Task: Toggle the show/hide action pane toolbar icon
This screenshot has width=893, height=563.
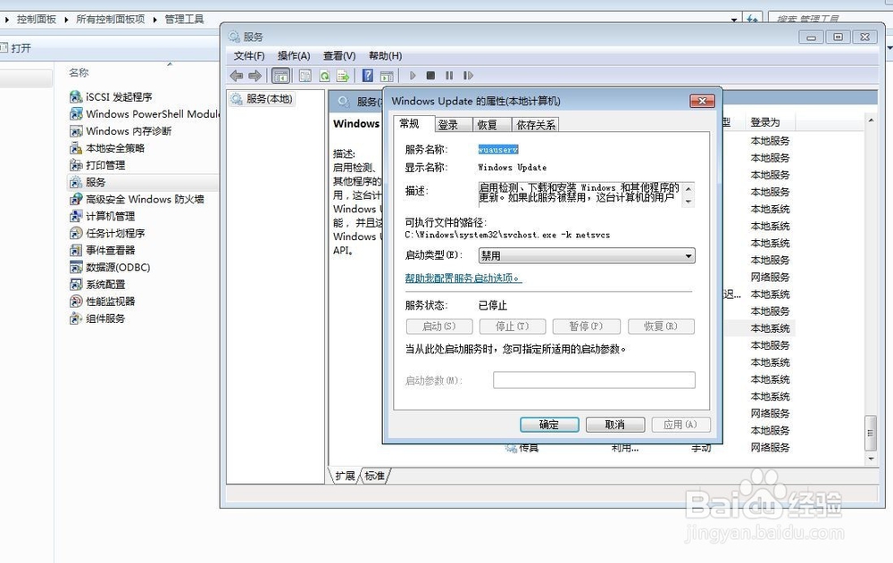Action: pos(387,76)
